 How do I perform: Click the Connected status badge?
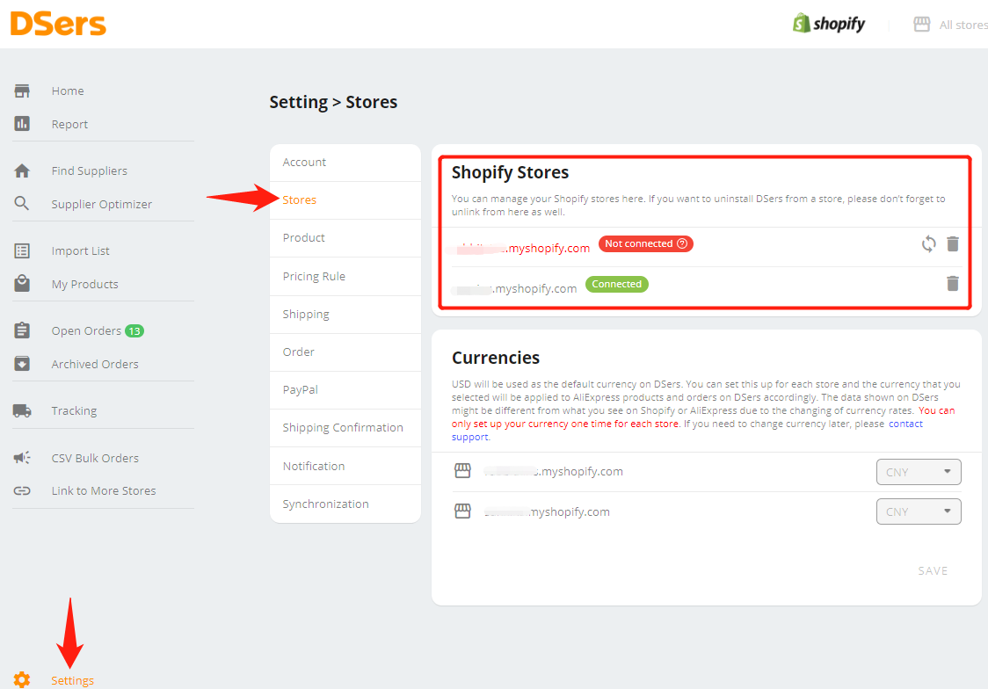click(617, 284)
